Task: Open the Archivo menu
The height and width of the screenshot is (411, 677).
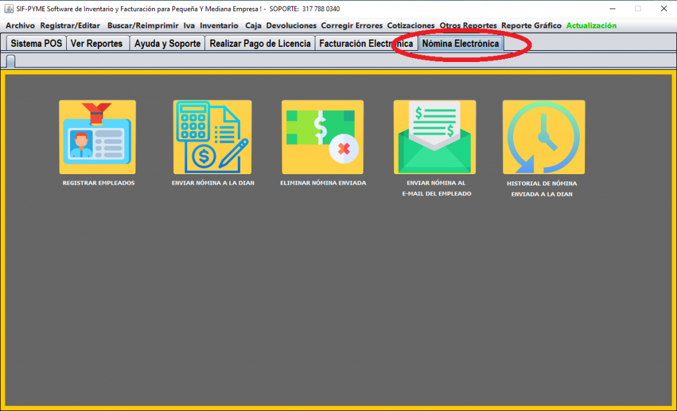Action: 20,26
